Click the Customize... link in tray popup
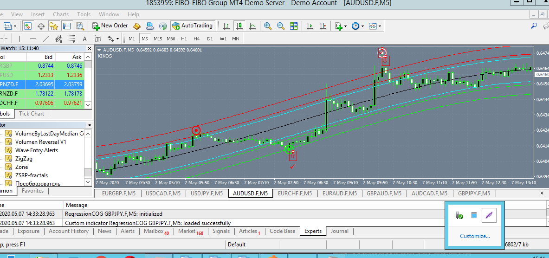 click(475, 236)
